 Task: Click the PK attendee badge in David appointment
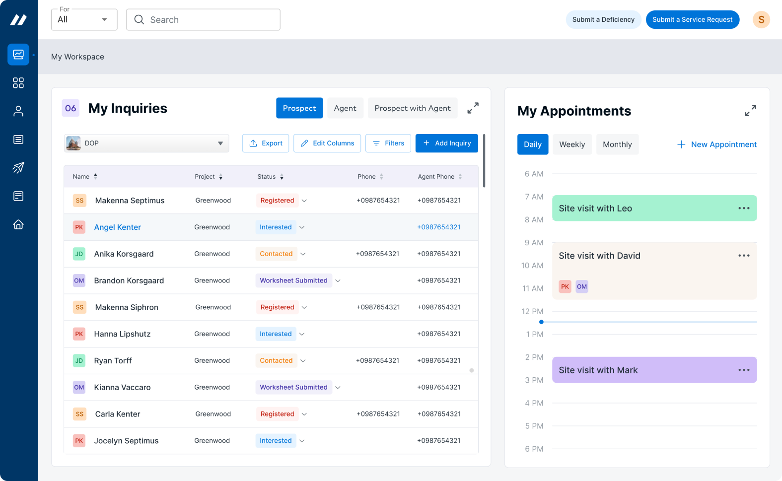coord(565,286)
